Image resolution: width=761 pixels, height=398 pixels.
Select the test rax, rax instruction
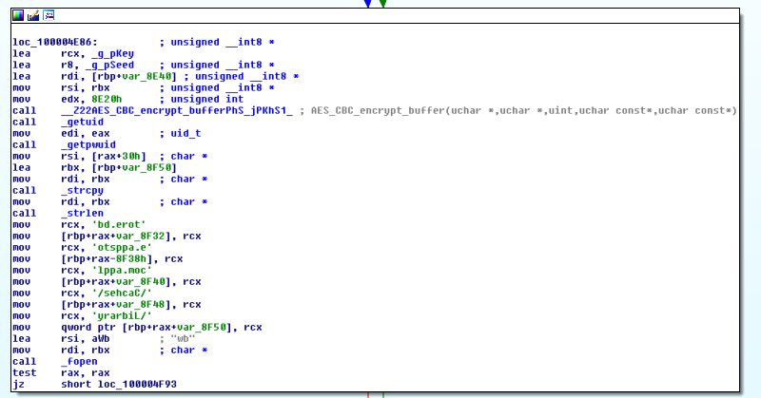(x=61, y=372)
